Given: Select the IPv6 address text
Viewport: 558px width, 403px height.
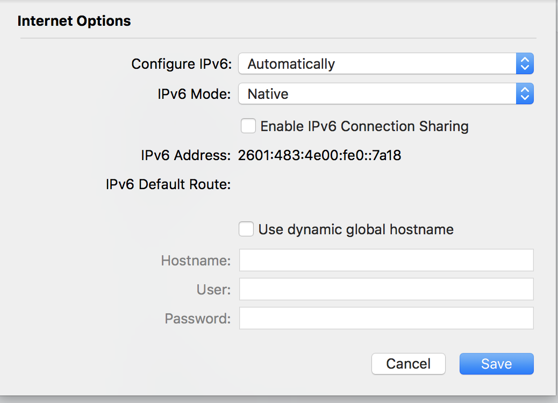Looking at the screenshot, I should 320,155.
